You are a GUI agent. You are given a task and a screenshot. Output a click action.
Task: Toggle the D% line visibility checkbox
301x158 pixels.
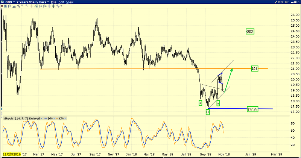tap(53, 118)
